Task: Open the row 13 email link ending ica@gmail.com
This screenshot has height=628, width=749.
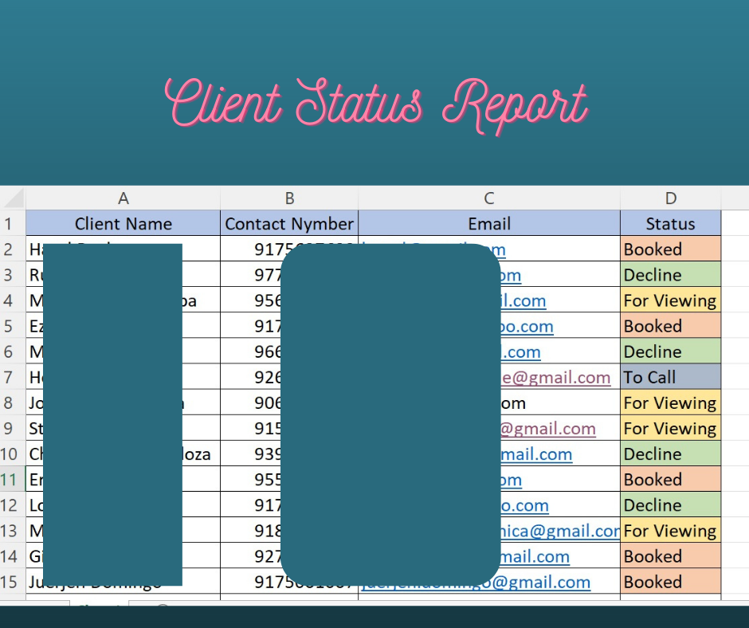Action: (x=560, y=531)
